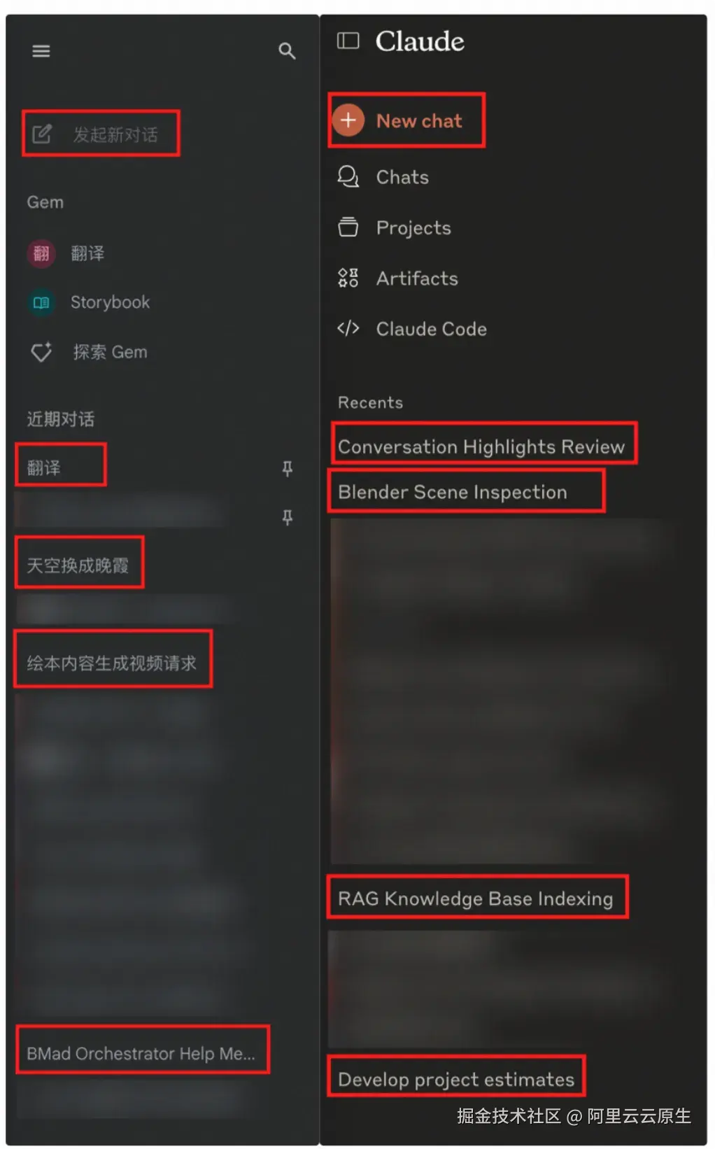This screenshot has height=1149, width=715.
Task: Open the 翻译 Gem avatar icon
Action: point(41,253)
